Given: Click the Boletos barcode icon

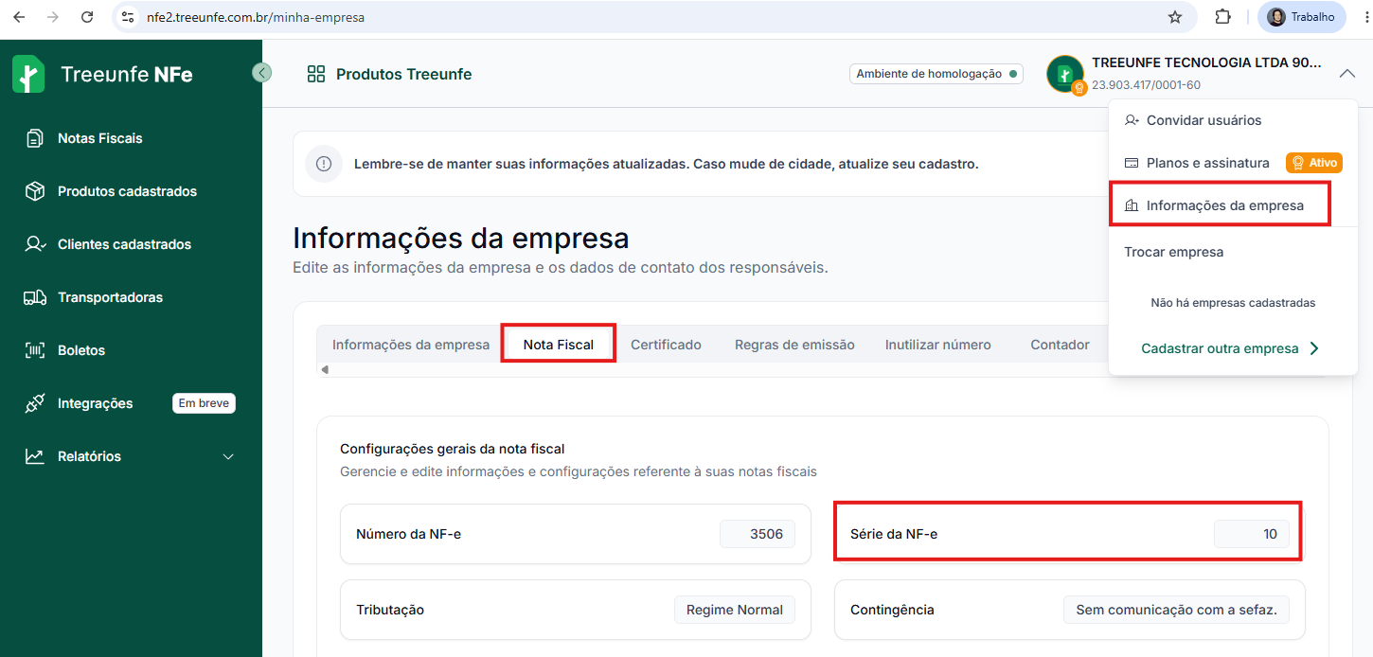Looking at the screenshot, I should click(35, 350).
